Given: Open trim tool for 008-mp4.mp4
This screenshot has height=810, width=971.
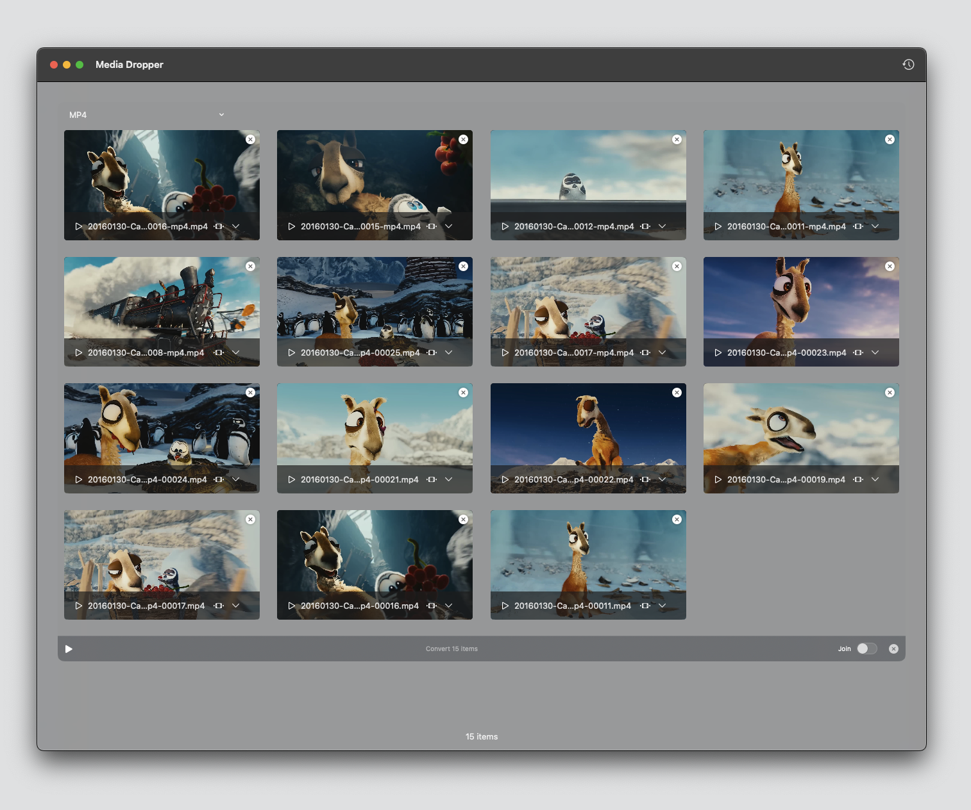Looking at the screenshot, I should click(x=219, y=352).
